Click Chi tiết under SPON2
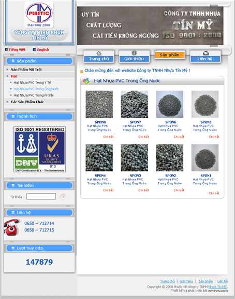Image resolution: width=235 pixels, height=299 pixels. (179, 190)
